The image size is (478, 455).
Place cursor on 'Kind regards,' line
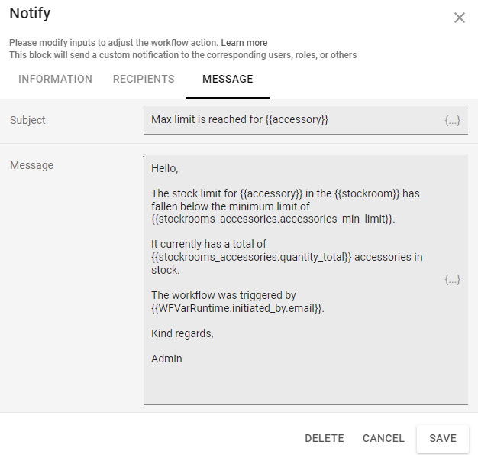182,333
